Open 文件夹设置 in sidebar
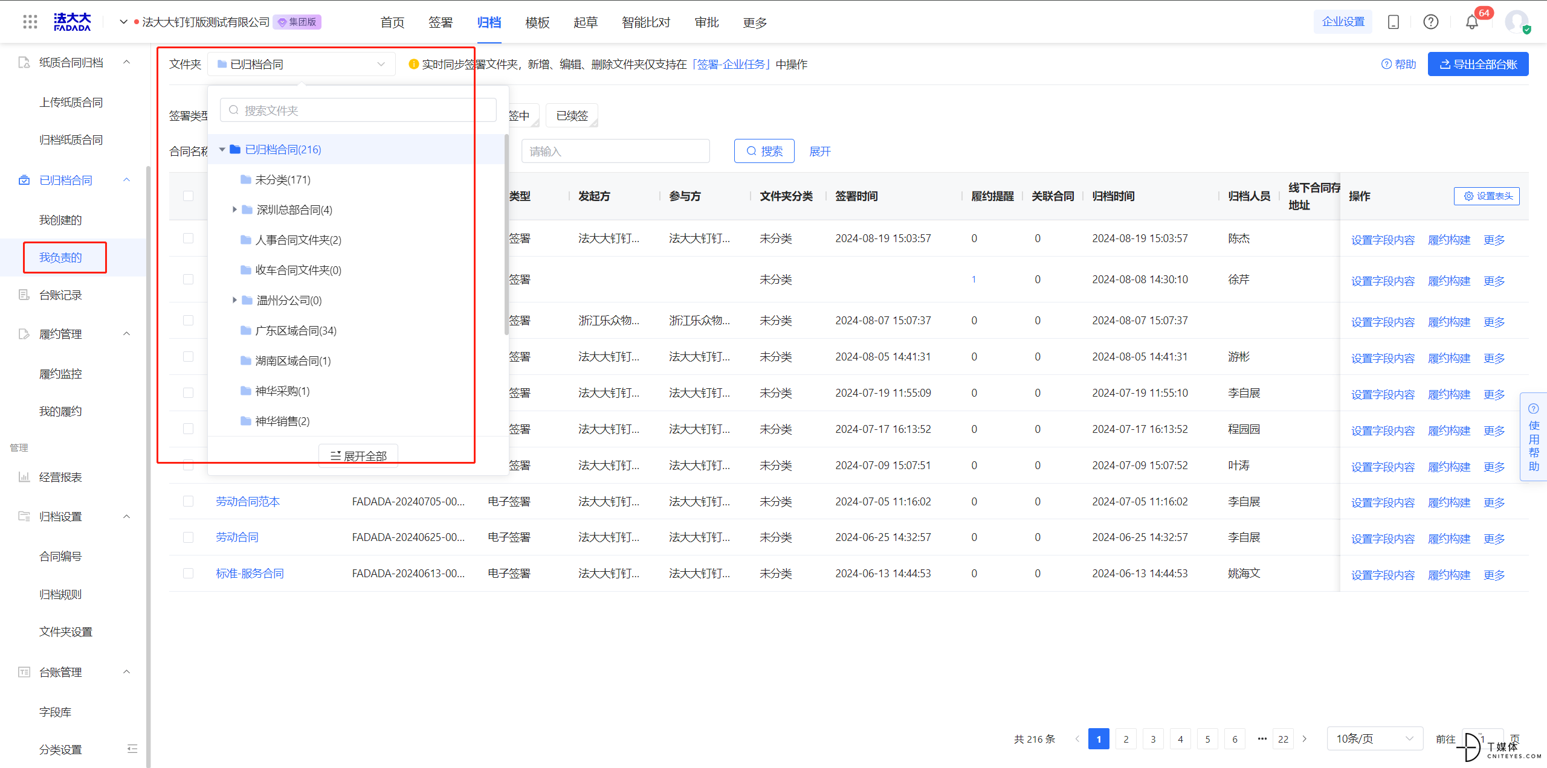 tap(66, 632)
